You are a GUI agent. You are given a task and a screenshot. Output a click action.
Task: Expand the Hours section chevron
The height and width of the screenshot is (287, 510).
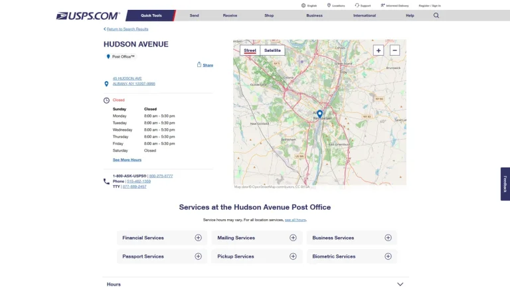(400, 284)
